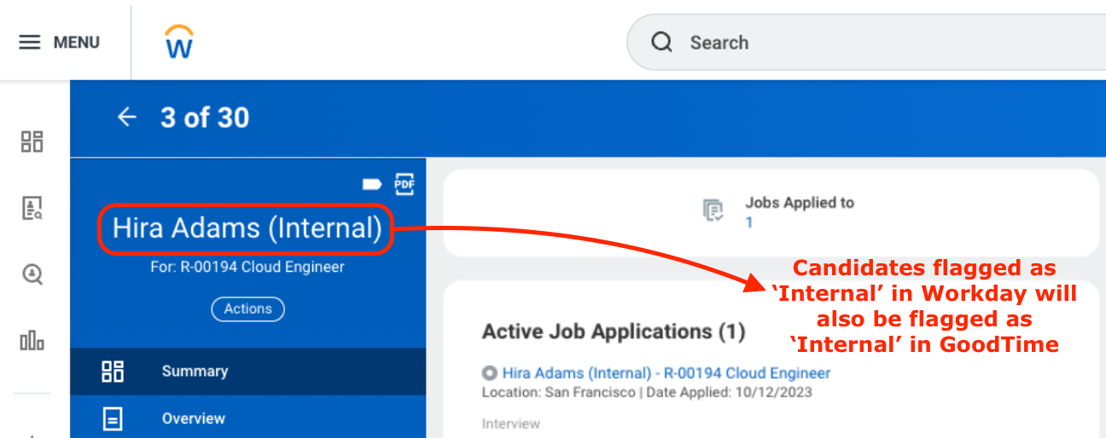1106x438 pixels.
Task: Go back using the left arrow
Action: pyautogui.click(x=126, y=118)
